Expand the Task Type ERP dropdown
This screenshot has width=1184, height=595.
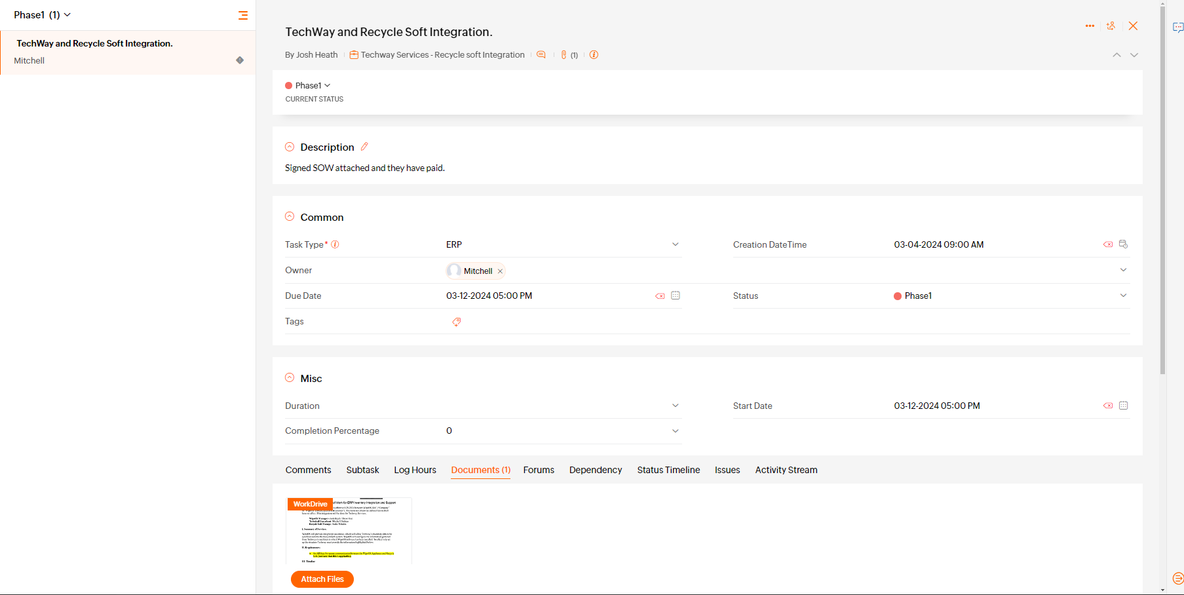[676, 244]
